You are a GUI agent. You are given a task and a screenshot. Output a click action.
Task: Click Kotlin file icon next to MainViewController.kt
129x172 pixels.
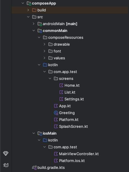56,154
